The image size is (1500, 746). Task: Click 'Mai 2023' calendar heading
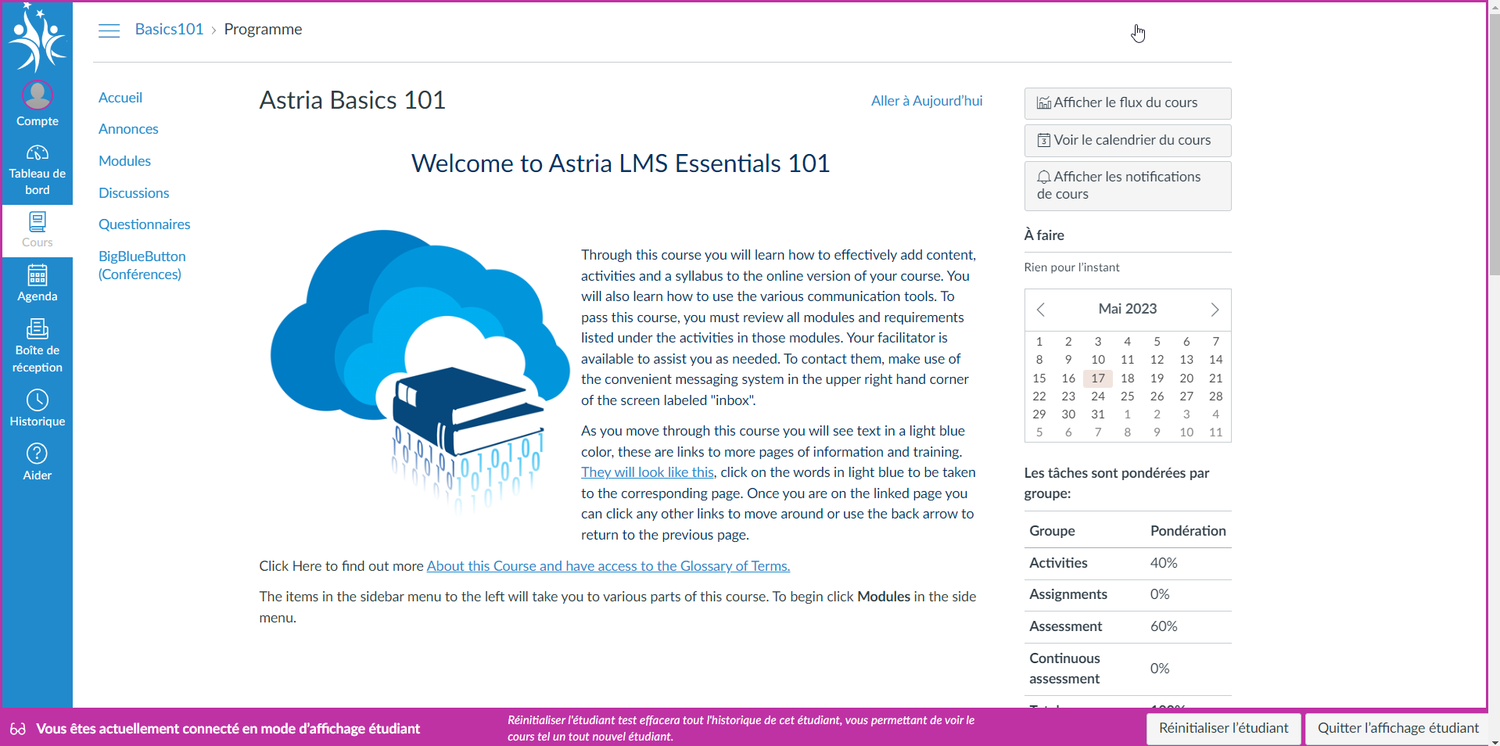coord(1128,309)
